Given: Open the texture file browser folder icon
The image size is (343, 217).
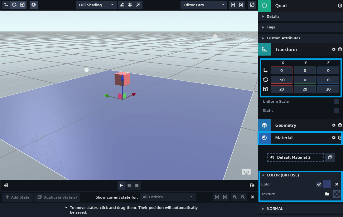Looking at the screenshot, I should point(327,194).
